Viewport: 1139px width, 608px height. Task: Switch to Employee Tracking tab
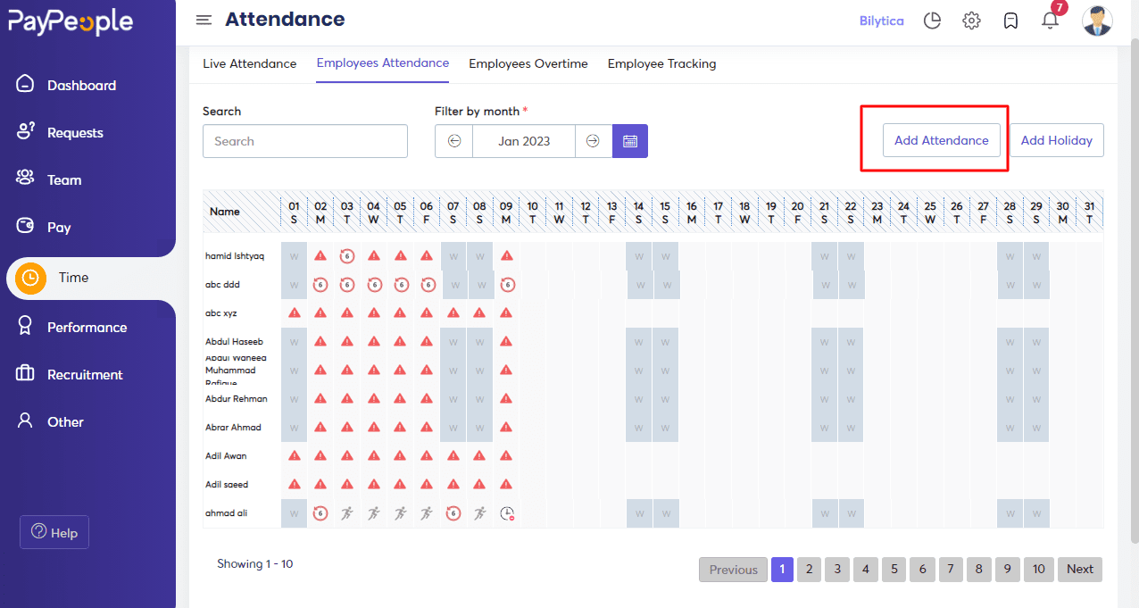[x=661, y=63]
